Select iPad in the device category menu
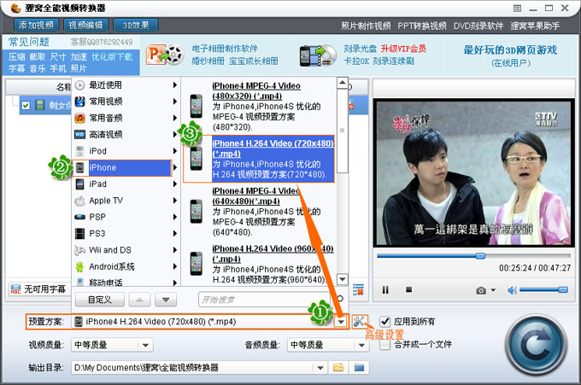The width and height of the screenshot is (581, 385). [x=98, y=184]
